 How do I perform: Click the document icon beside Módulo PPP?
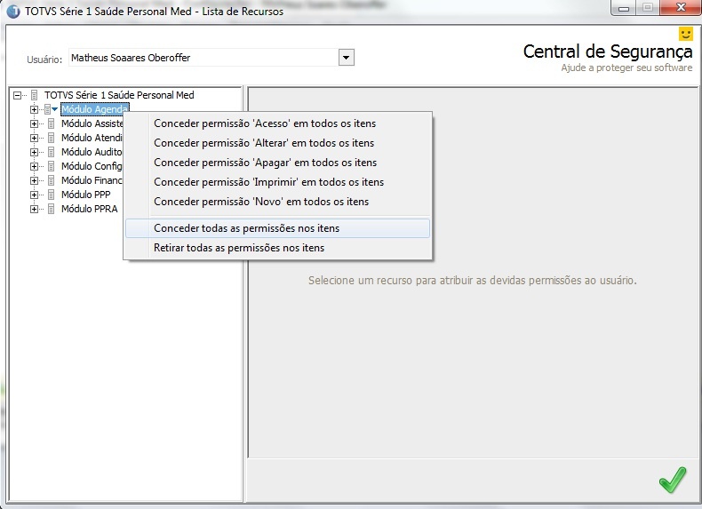51,195
